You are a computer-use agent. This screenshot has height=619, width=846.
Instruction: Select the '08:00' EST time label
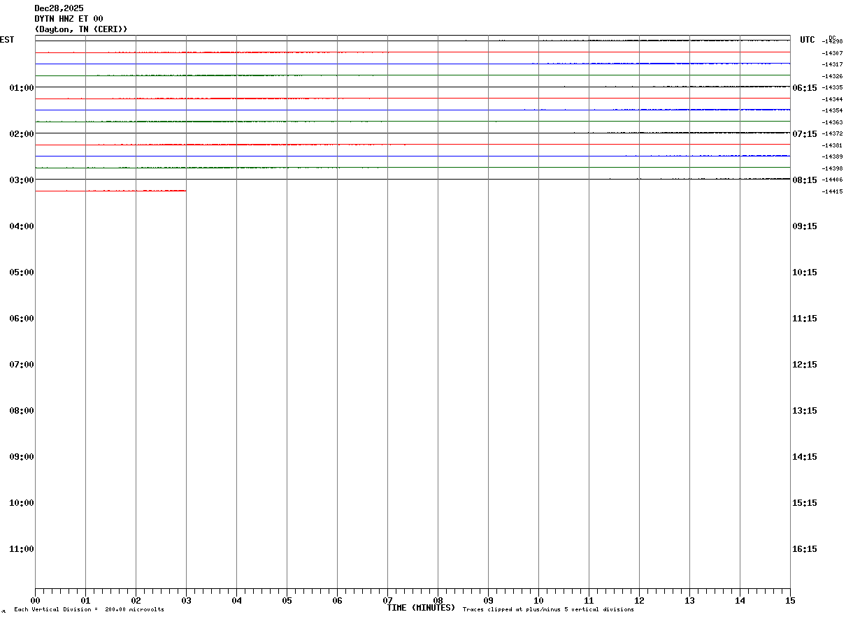pos(22,410)
